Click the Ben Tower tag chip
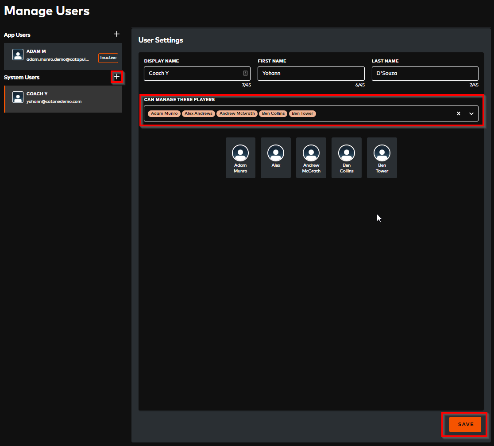494x446 pixels. click(302, 113)
